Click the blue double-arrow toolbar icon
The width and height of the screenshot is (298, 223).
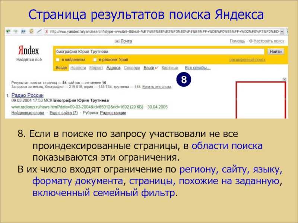pos(23,32)
